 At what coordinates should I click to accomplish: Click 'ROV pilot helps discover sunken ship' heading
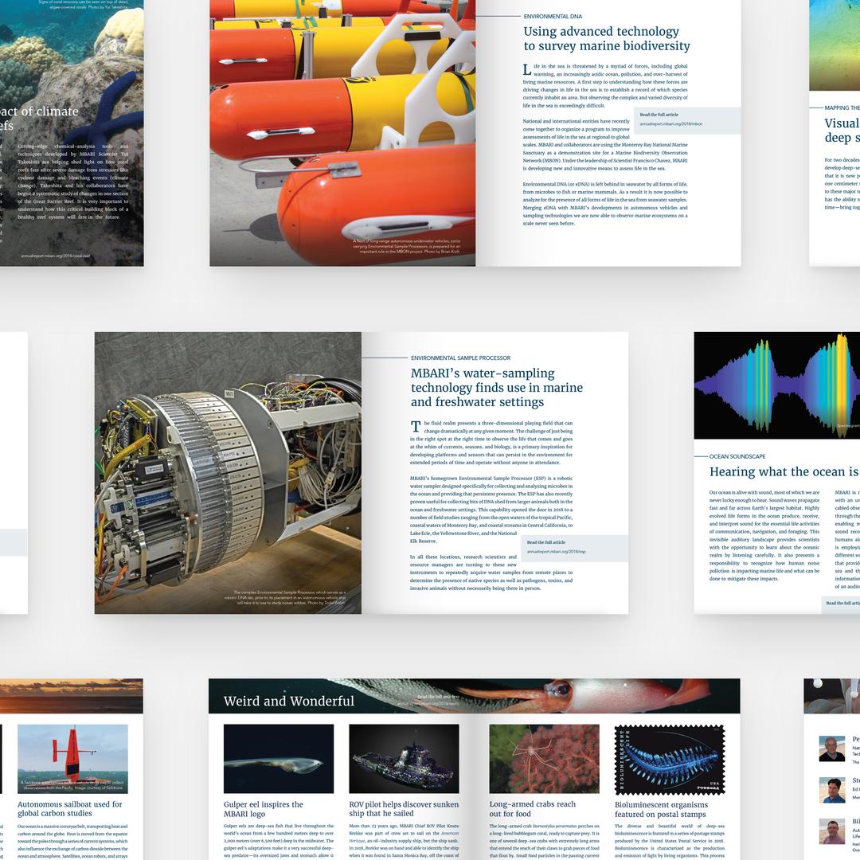pos(404,809)
